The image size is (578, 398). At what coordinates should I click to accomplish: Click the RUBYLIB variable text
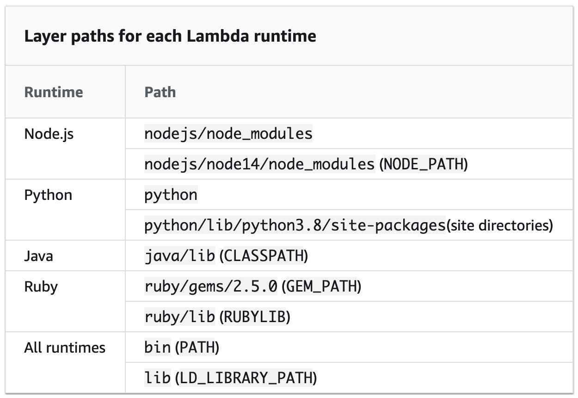[x=254, y=317]
